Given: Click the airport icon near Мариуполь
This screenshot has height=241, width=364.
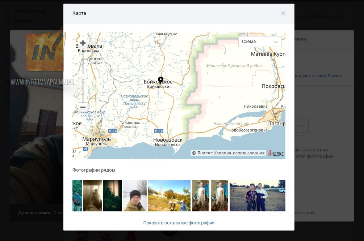Looking at the screenshot, I should pos(85,149).
